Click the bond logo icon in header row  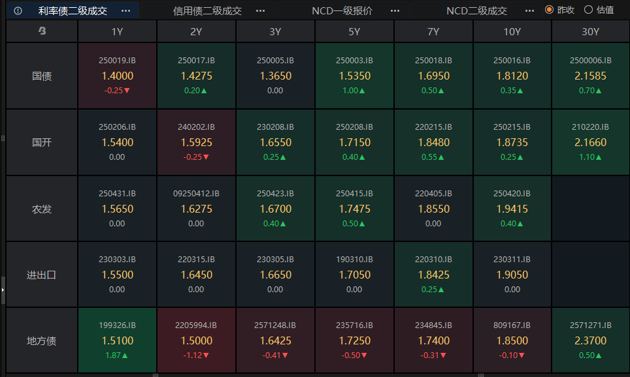(42, 31)
